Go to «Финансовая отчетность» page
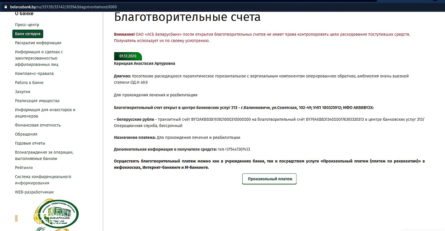The image size is (445, 231). [x=37, y=125]
